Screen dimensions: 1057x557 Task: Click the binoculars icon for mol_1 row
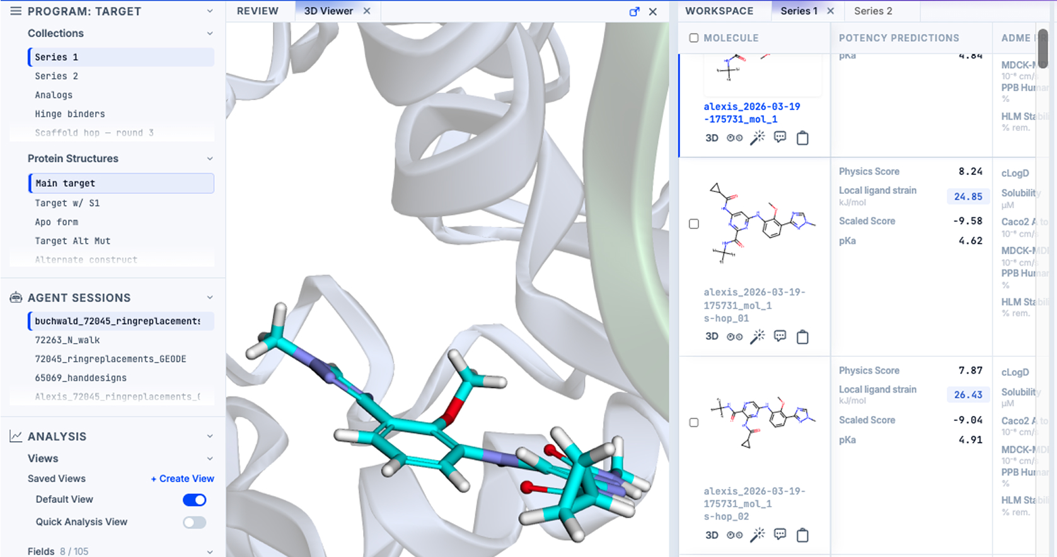pos(734,138)
